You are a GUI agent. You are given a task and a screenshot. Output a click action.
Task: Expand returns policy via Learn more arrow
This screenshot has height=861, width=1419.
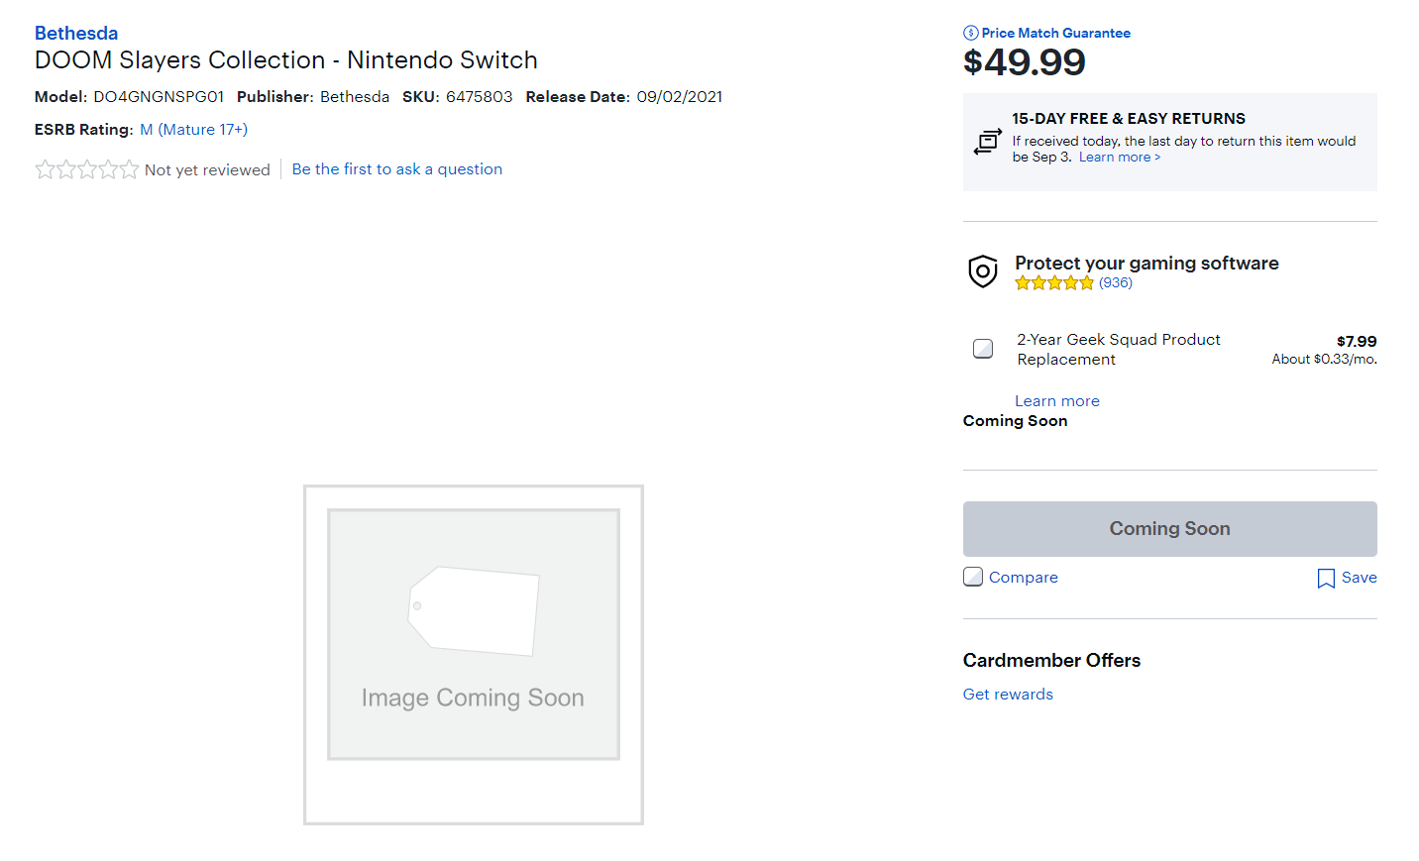tap(1119, 157)
